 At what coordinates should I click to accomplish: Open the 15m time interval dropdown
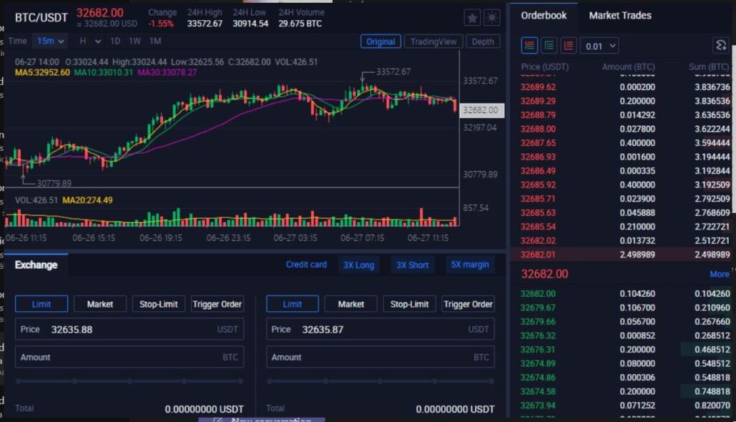(50, 41)
